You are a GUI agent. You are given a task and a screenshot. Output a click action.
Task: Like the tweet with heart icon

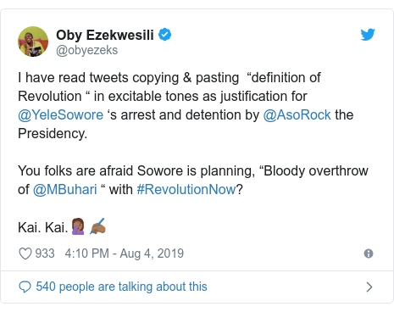coord(25,253)
